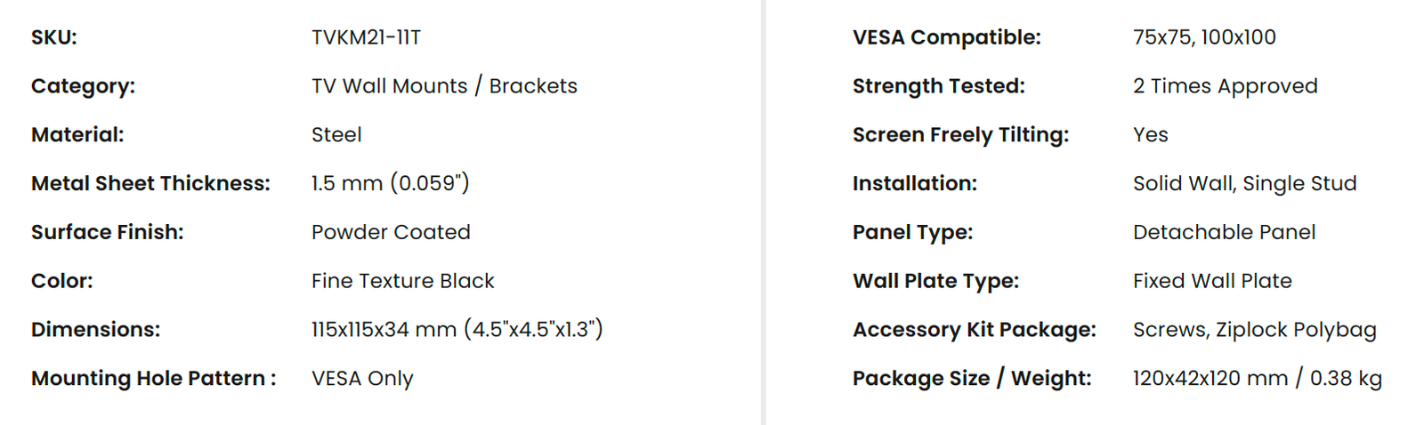This screenshot has width=1424, height=425.
Task: Click the SKU value TVKM21-11T
Action: (x=366, y=37)
